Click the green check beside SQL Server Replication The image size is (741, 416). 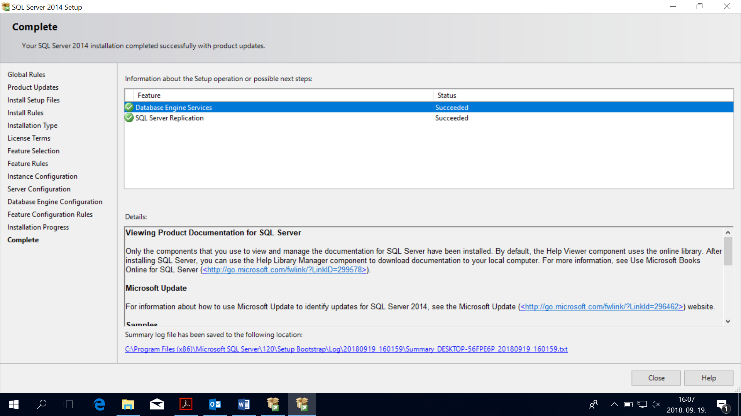[129, 118]
